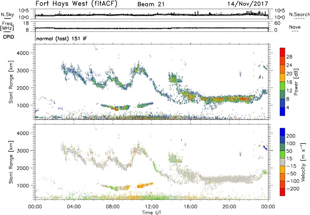Image resolution: width=310 pixels, height=215 pixels.
Task: Click power scale value '28'
Action: 289,57
